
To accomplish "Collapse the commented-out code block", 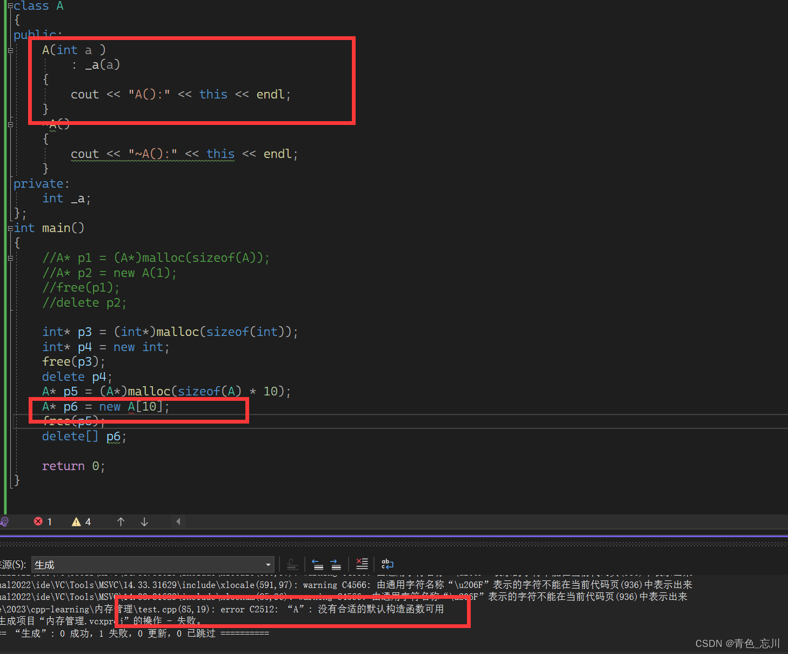I will [10, 258].
